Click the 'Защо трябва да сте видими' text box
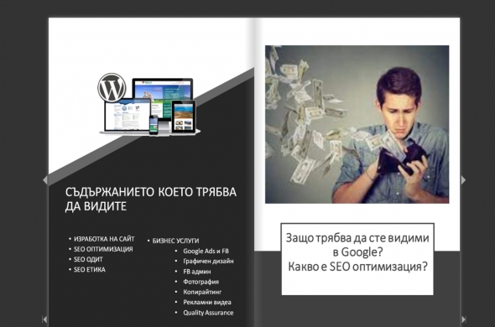 pos(357,259)
